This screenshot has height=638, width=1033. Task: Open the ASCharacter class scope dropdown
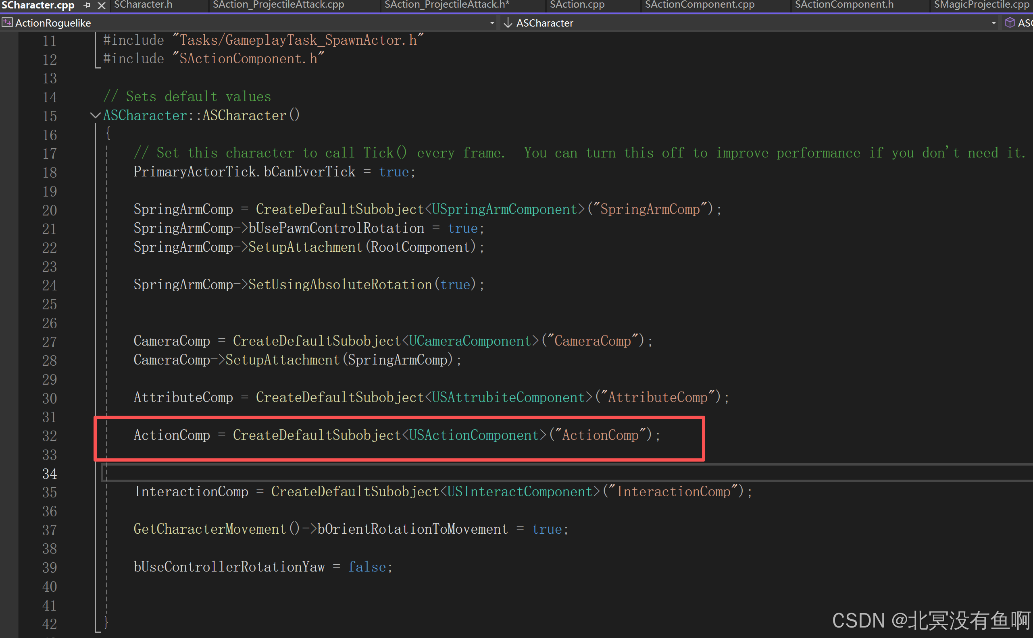coord(994,23)
